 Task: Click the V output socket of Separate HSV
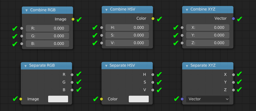tap(153, 90)
